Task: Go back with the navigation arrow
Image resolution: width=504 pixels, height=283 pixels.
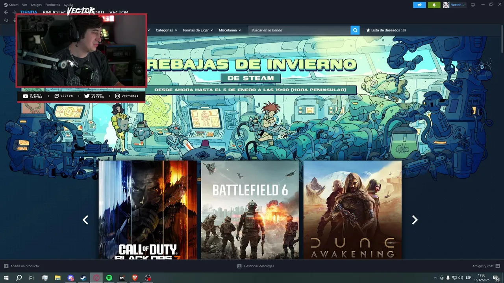Action: tap(6, 12)
